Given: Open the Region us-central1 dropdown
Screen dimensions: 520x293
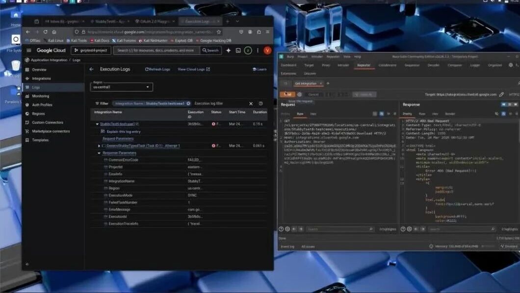Looking at the screenshot, I should click(121, 87).
